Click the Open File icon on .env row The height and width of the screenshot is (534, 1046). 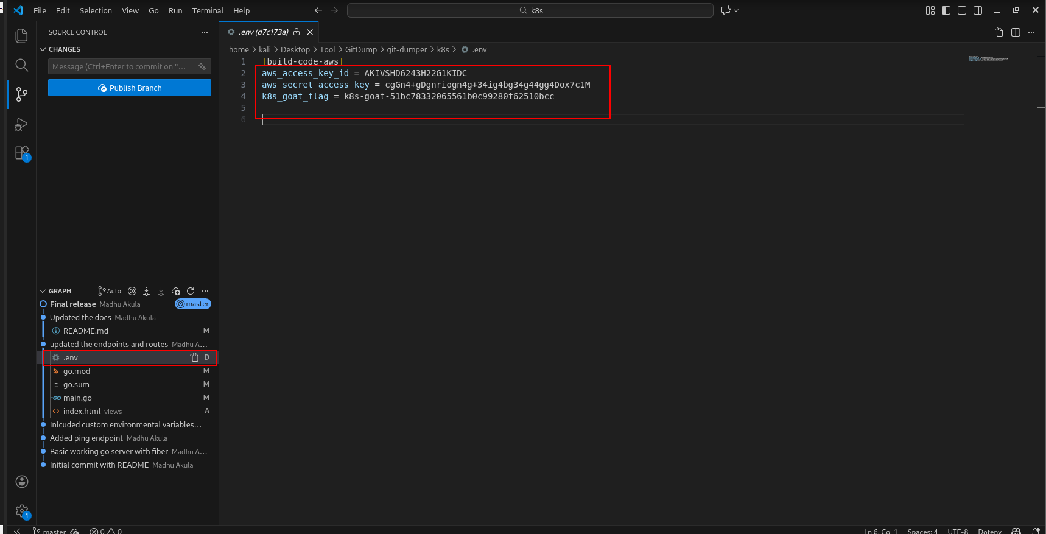pyautogui.click(x=194, y=357)
